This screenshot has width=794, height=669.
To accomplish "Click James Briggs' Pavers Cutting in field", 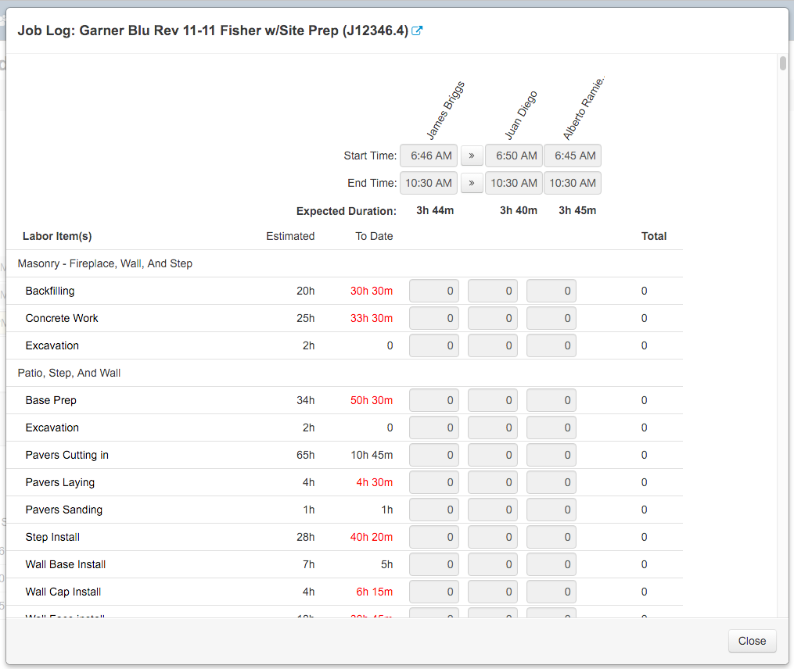I will tap(433, 455).
